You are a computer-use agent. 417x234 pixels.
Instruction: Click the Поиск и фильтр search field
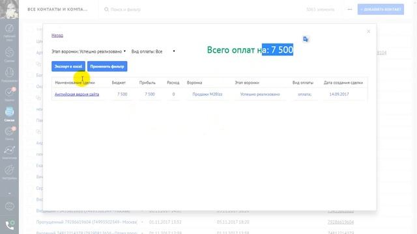[125, 9]
